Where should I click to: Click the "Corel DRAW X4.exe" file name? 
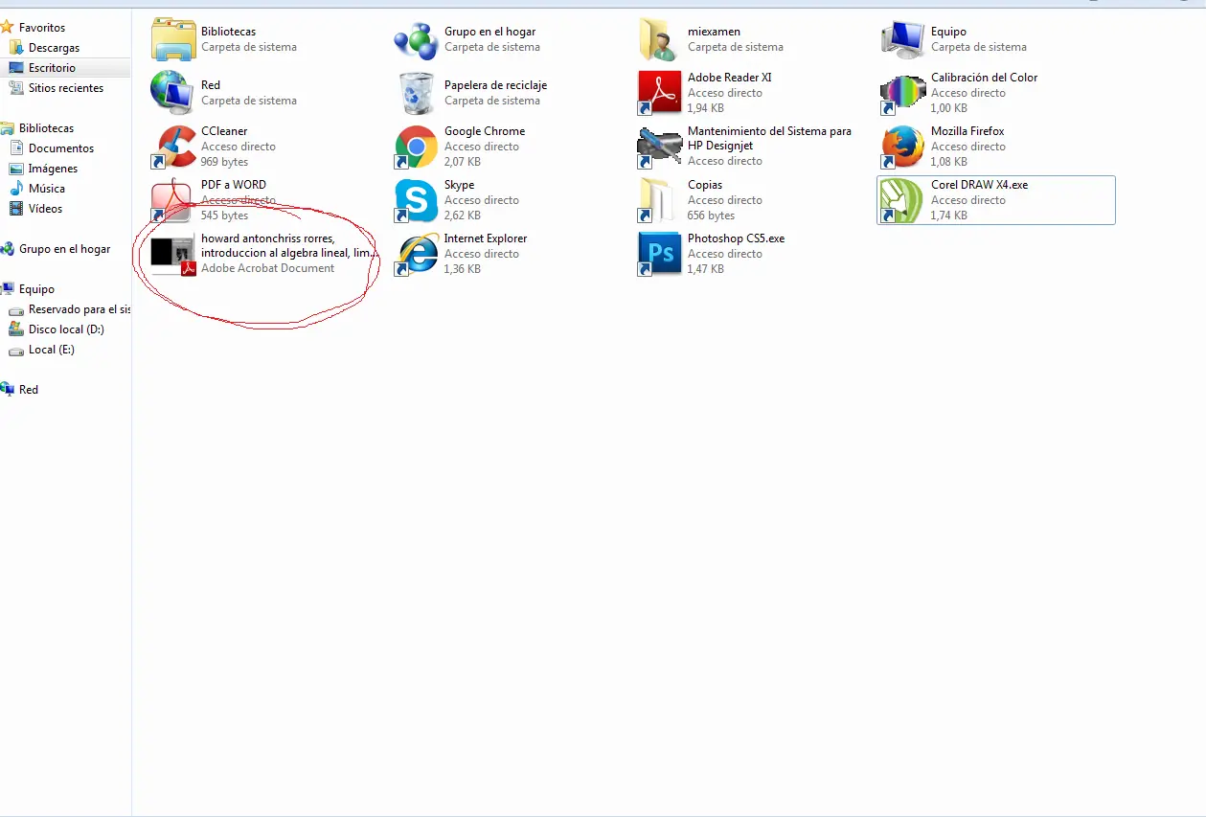pyautogui.click(x=979, y=185)
